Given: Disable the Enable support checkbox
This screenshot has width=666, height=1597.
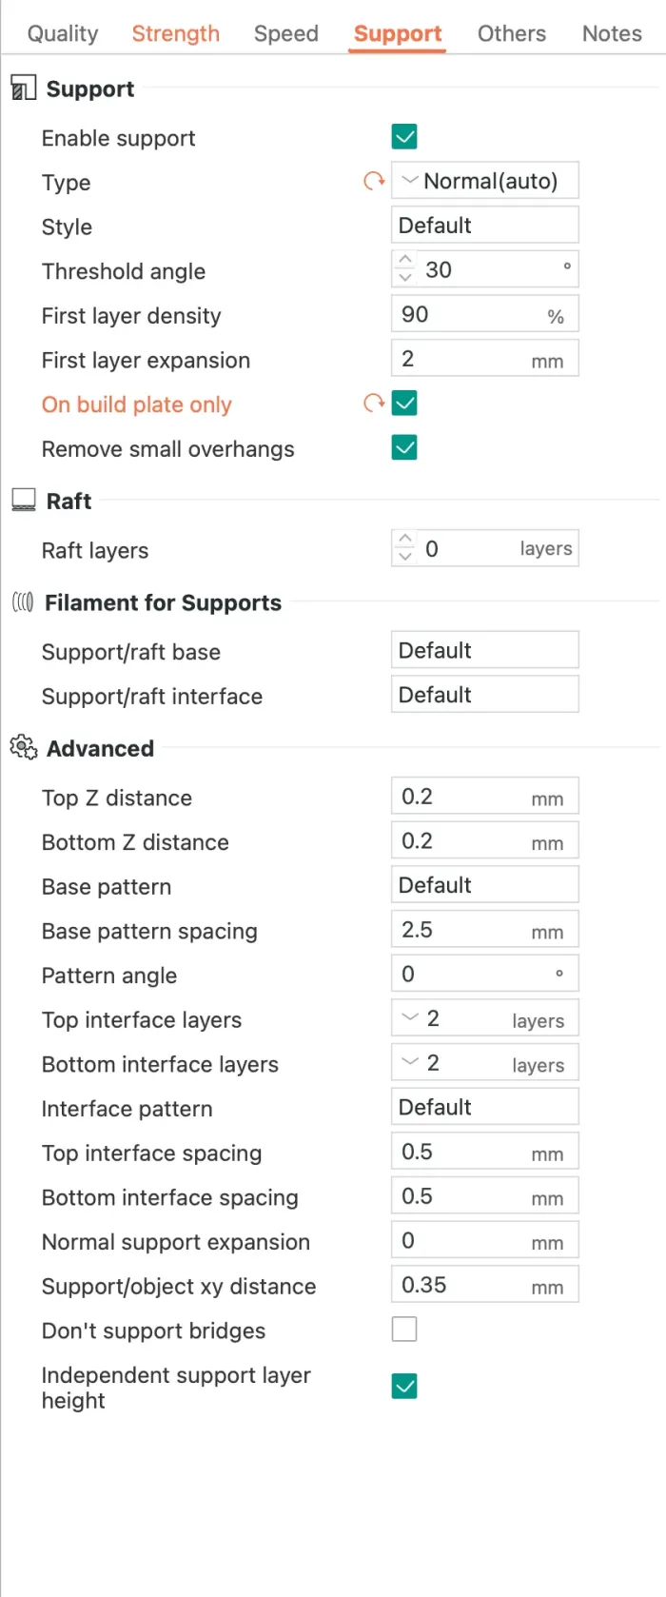Looking at the screenshot, I should [404, 137].
